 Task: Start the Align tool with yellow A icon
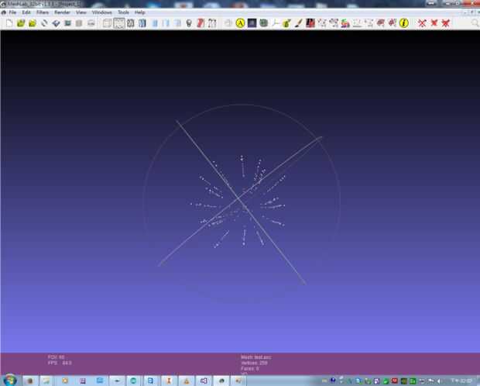click(240, 23)
